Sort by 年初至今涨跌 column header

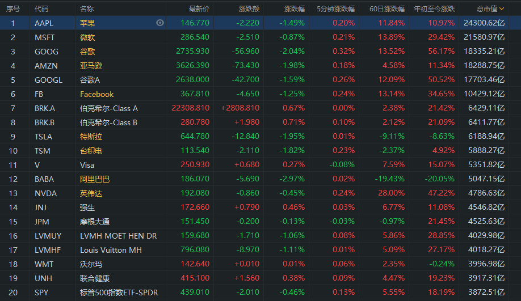coord(434,9)
